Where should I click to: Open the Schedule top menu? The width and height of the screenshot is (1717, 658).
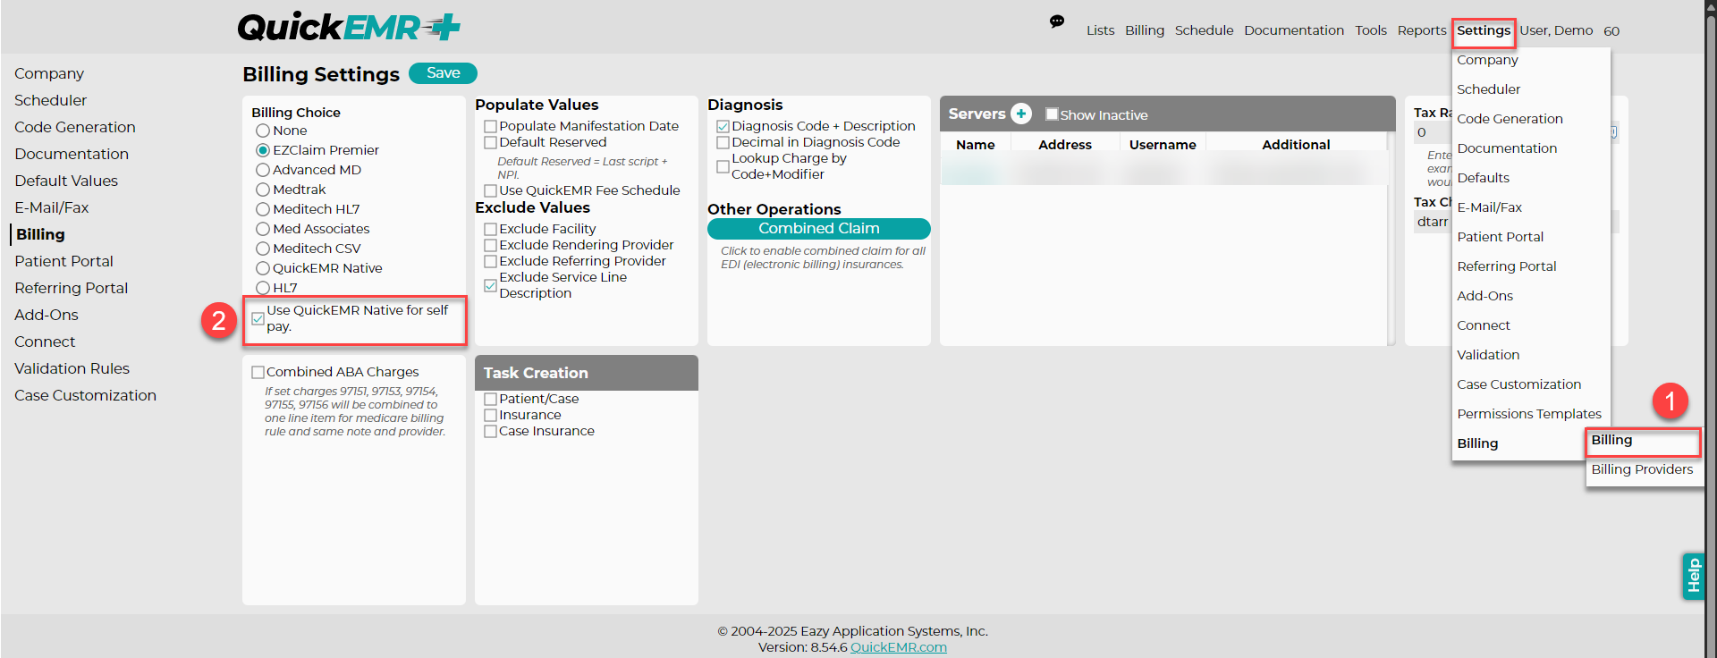1204,30
